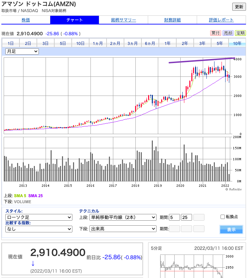
Task: Click the Refinitiv copyright text
Action: tap(234, 189)
